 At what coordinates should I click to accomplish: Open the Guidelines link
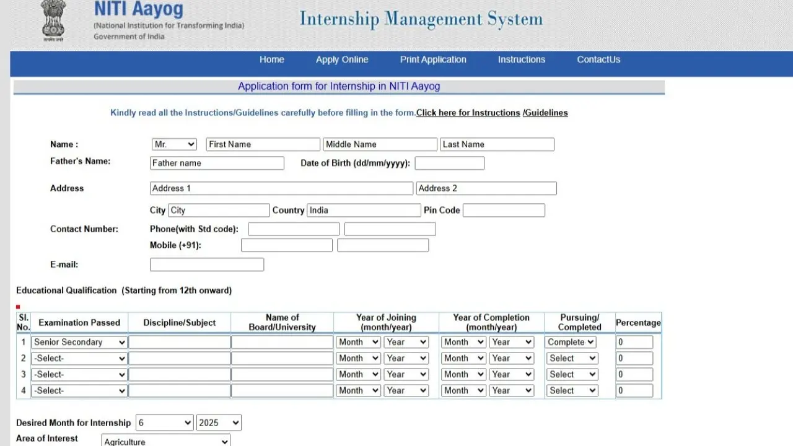coord(546,113)
